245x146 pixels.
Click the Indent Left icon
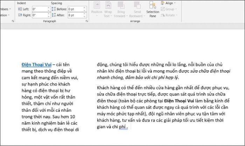[x=20, y=9]
